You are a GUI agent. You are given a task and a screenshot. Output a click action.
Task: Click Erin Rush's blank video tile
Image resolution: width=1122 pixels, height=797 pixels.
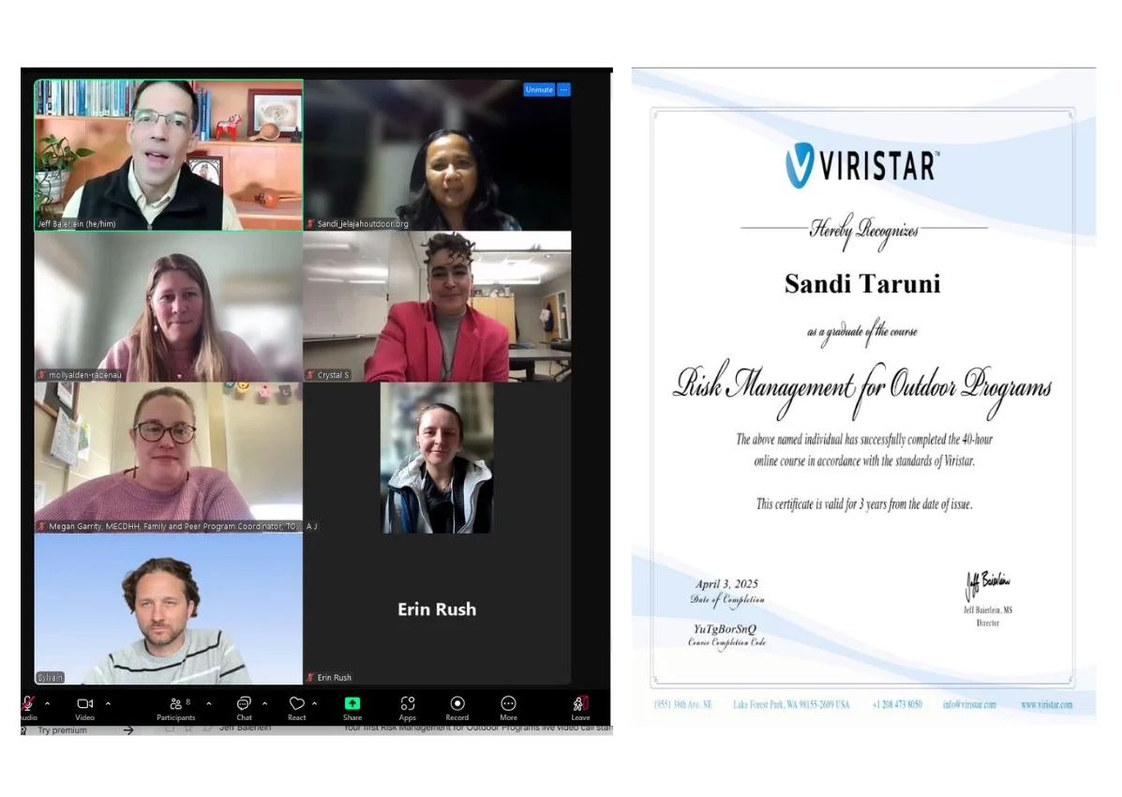(437, 609)
